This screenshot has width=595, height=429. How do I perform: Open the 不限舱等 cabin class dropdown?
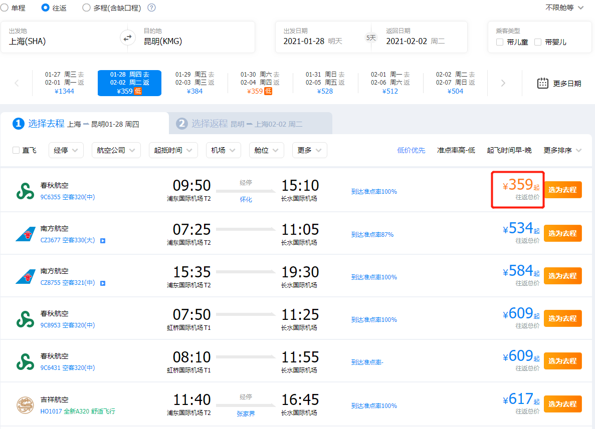pos(564,8)
